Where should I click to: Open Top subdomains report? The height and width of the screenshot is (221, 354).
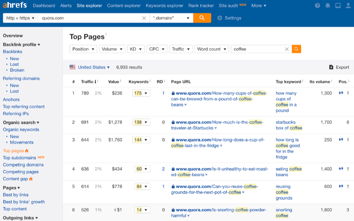click(x=19, y=158)
